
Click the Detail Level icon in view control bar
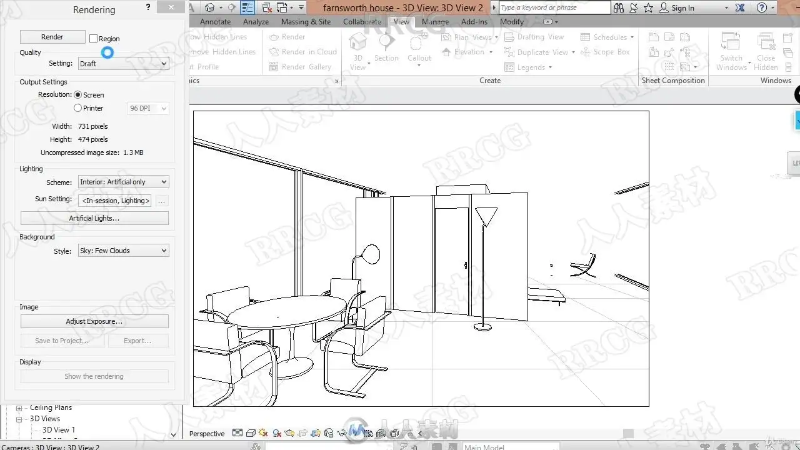[x=237, y=432]
